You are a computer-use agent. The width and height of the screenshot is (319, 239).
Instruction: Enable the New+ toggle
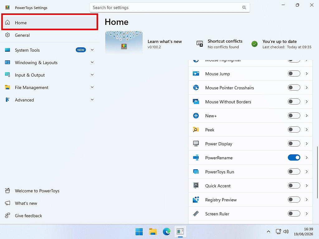pos(294,116)
